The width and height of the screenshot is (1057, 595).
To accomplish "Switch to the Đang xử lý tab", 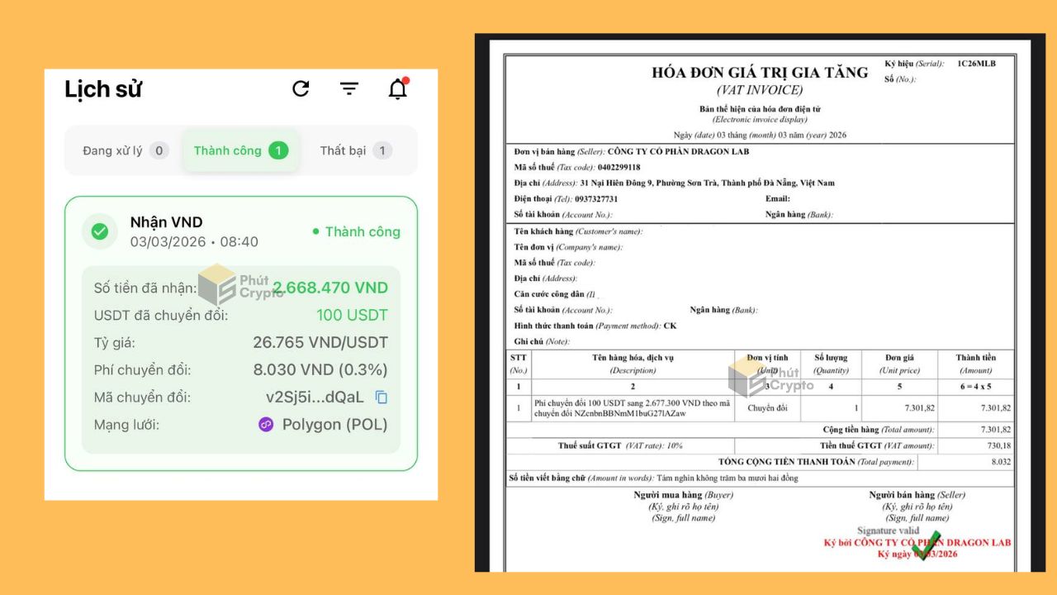I will [125, 150].
